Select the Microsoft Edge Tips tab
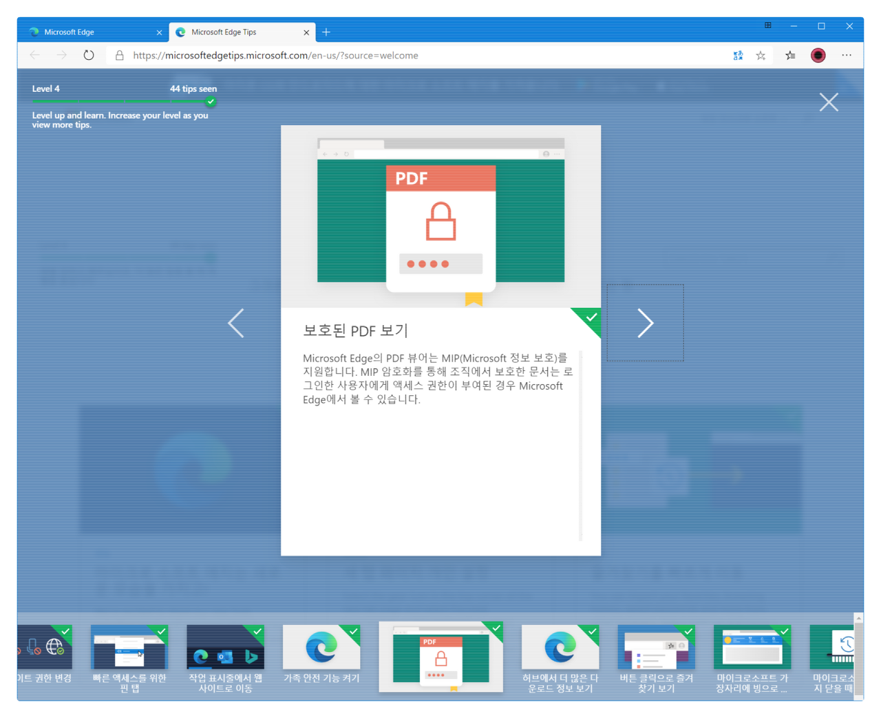This screenshot has width=881, height=718. (242, 32)
